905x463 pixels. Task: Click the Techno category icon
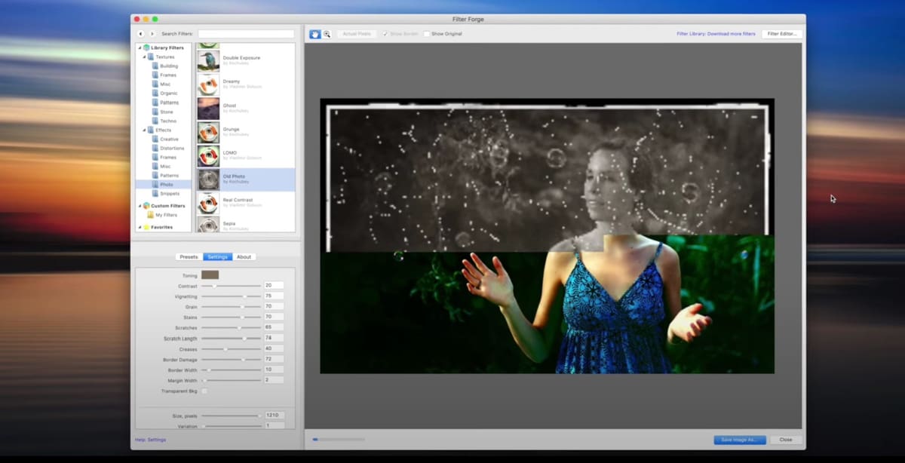tap(155, 121)
